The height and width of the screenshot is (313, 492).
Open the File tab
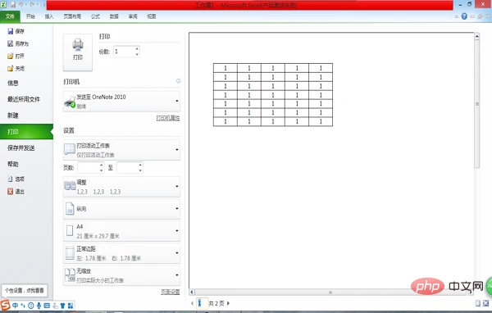(x=10, y=16)
